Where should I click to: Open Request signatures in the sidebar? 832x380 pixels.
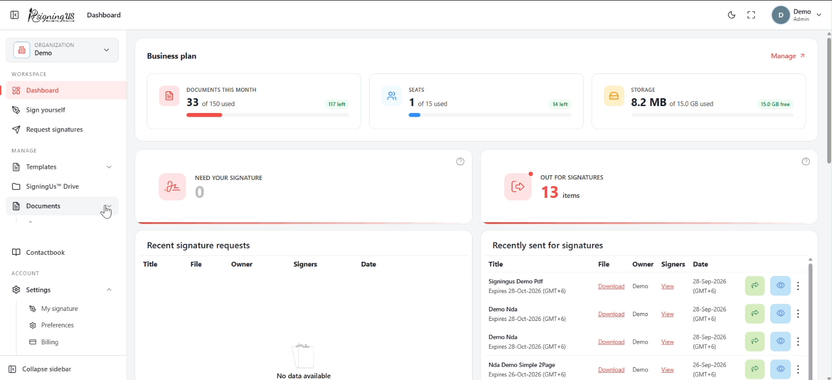[62, 129]
